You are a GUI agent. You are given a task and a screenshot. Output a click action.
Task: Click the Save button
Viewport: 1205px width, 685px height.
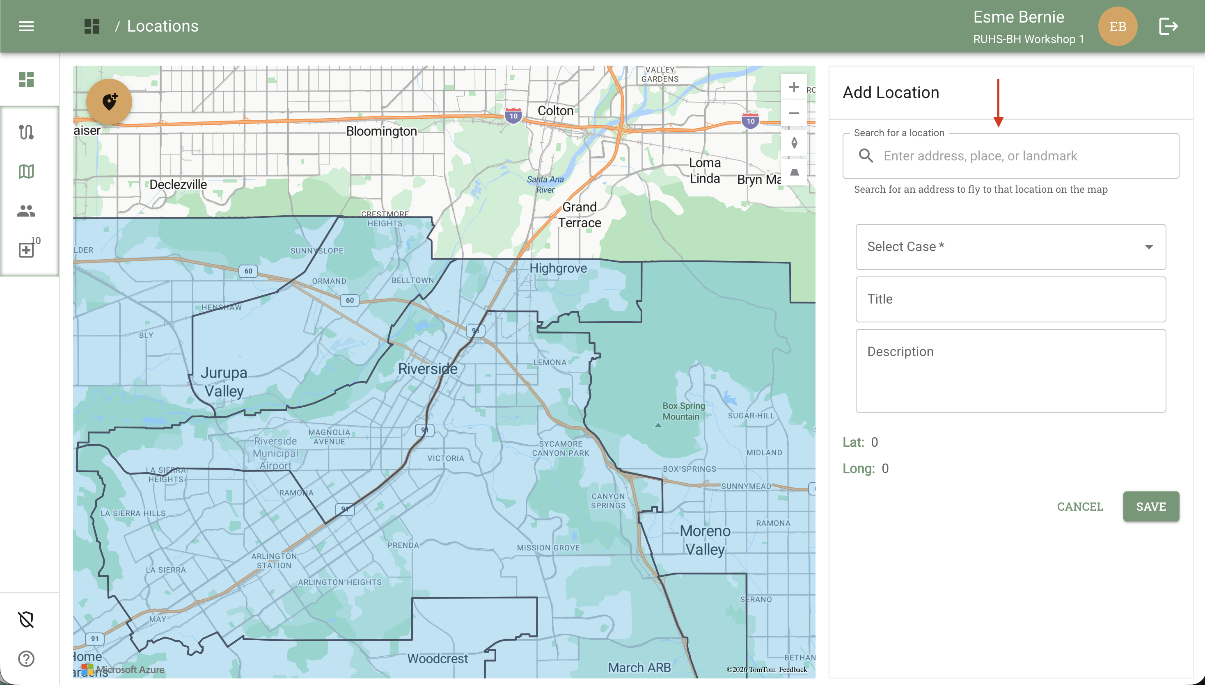click(1151, 507)
